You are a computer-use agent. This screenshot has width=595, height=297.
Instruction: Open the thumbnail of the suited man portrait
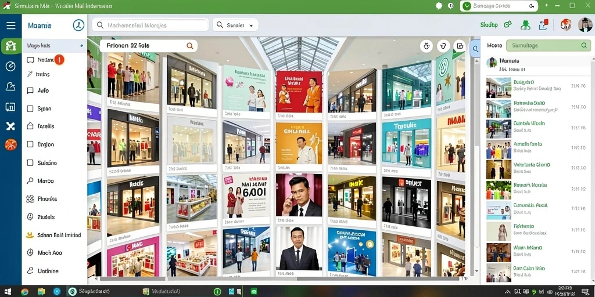click(299, 248)
